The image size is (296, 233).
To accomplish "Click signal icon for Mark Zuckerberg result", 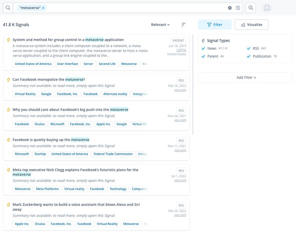I will 9,204.
